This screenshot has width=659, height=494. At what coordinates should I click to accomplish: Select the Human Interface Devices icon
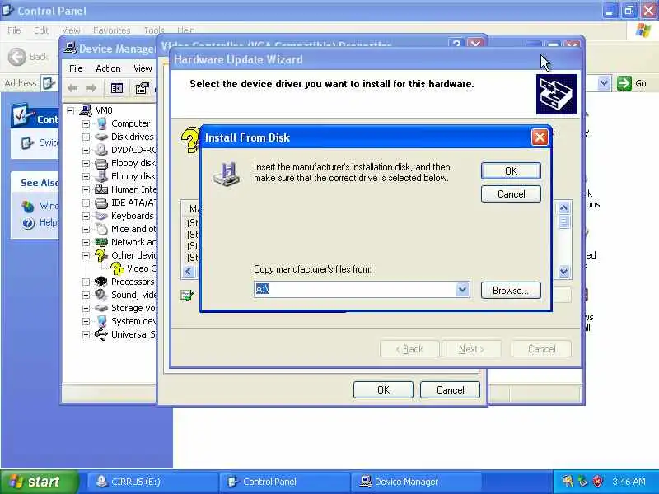[x=101, y=189]
